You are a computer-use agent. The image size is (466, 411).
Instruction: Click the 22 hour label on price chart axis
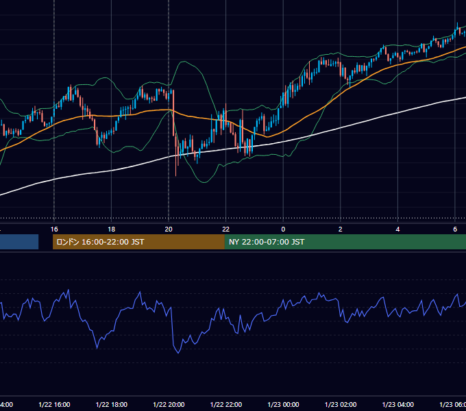tap(226, 229)
